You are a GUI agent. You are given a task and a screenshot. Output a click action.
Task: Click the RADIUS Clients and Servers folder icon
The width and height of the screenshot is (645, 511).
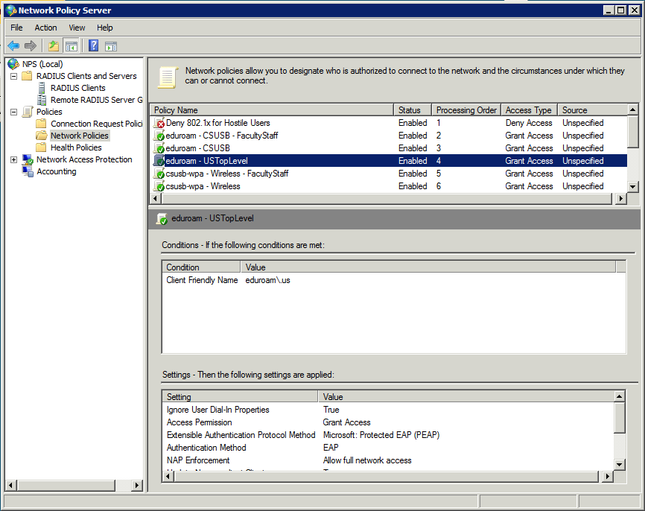[x=27, y=76]
